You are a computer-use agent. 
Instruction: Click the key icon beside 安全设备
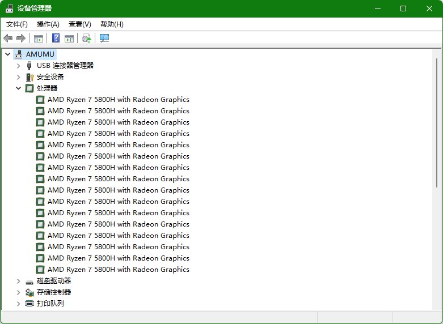(29, 77)
